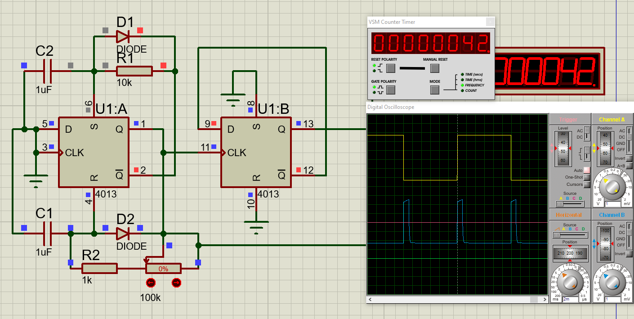Turn on oscilloscope Cursors button
This screenshot has height=319, width=634.
(x=587, y=184)
